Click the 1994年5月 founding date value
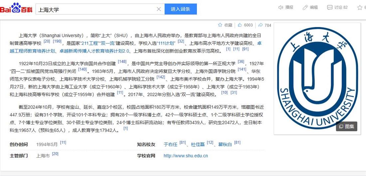Viewport: 366px width, 176px height. (x=47, y=144)
